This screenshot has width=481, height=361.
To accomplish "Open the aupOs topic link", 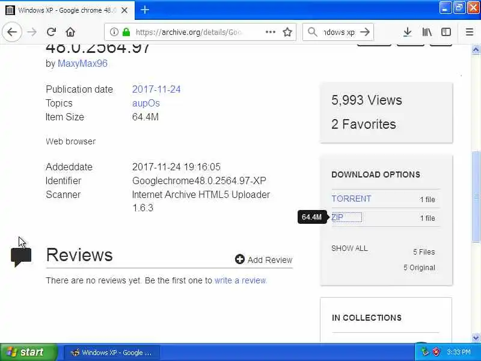I will point(146,103).
